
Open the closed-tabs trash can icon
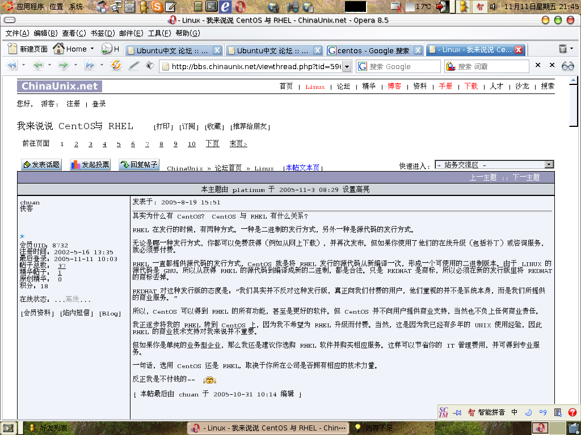pos(562,49)
